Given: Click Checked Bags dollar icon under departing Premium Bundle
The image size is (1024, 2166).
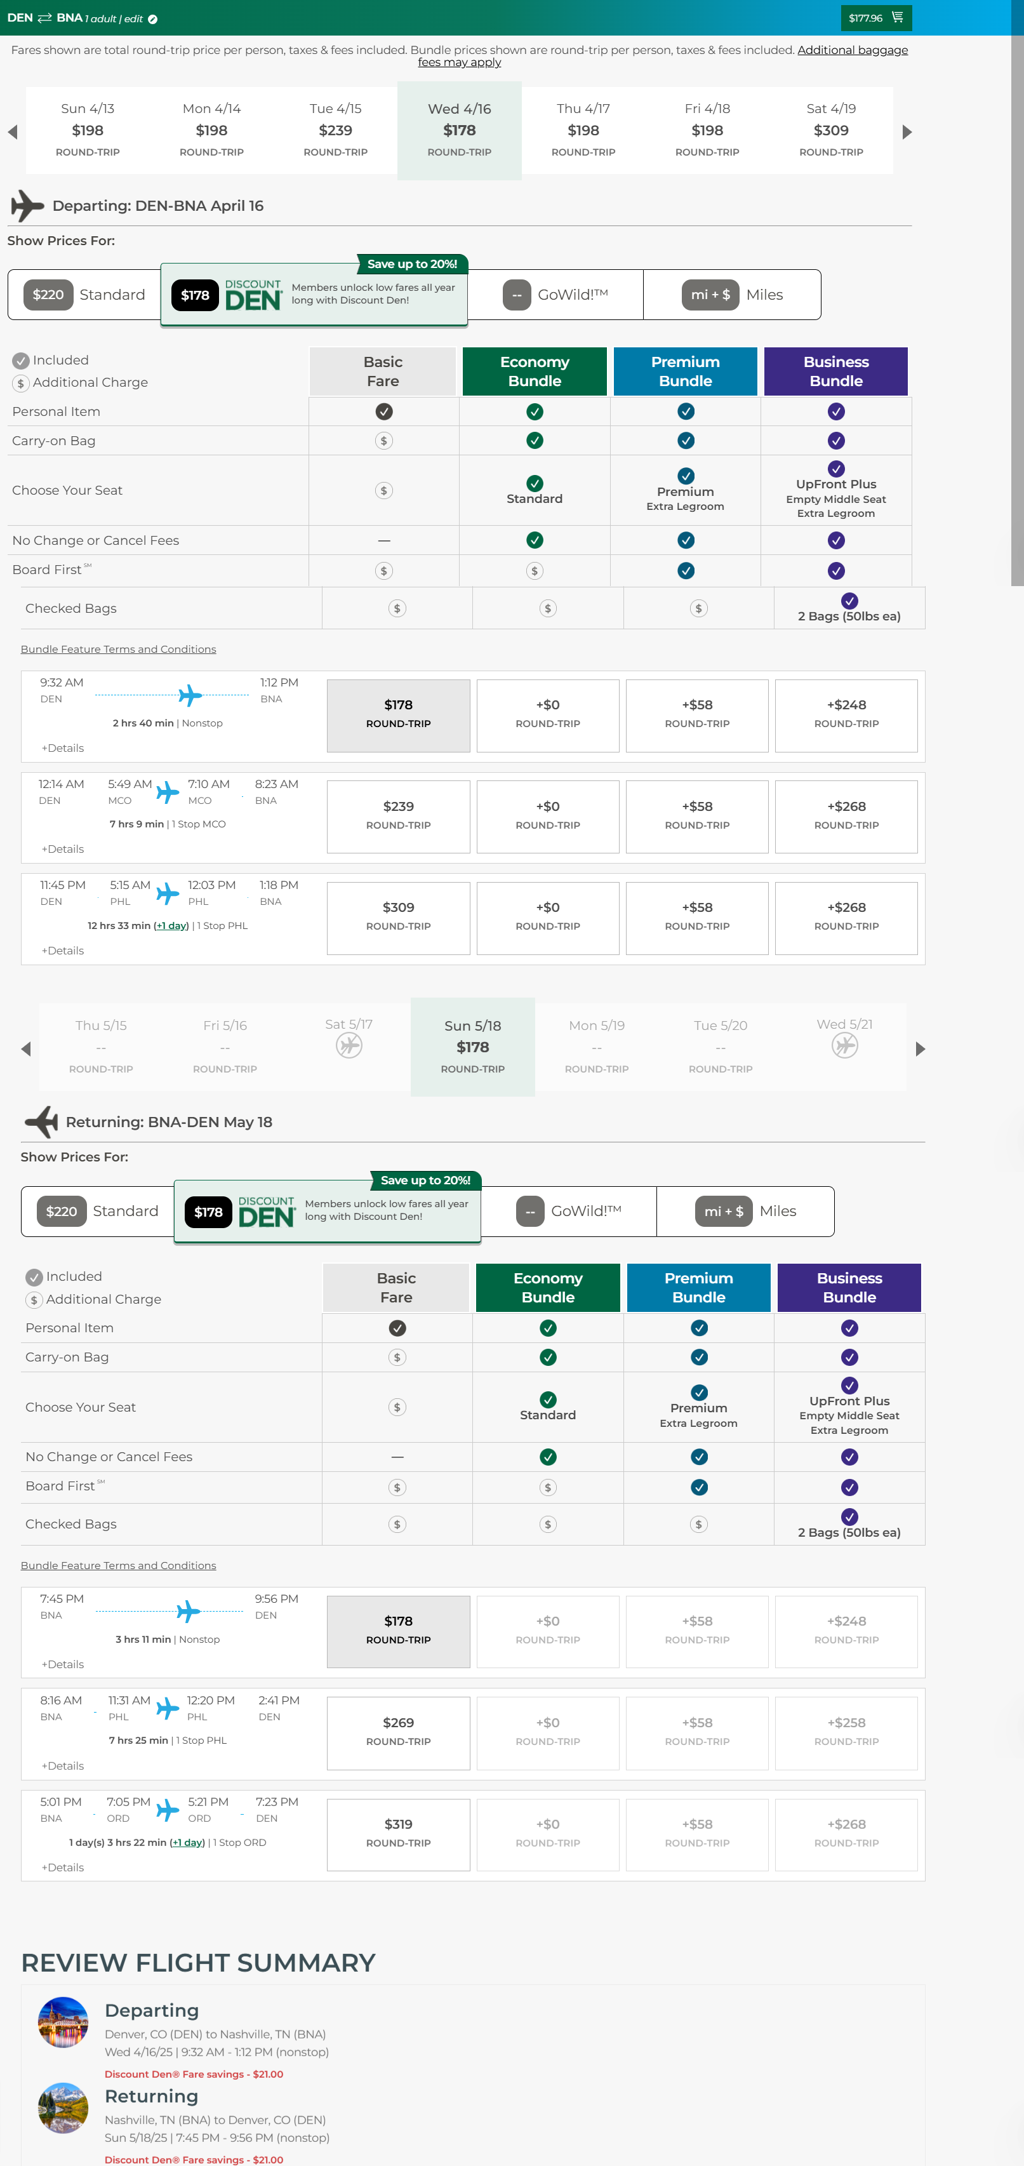Looking at the screenshot, I should [x=698, y=608].
